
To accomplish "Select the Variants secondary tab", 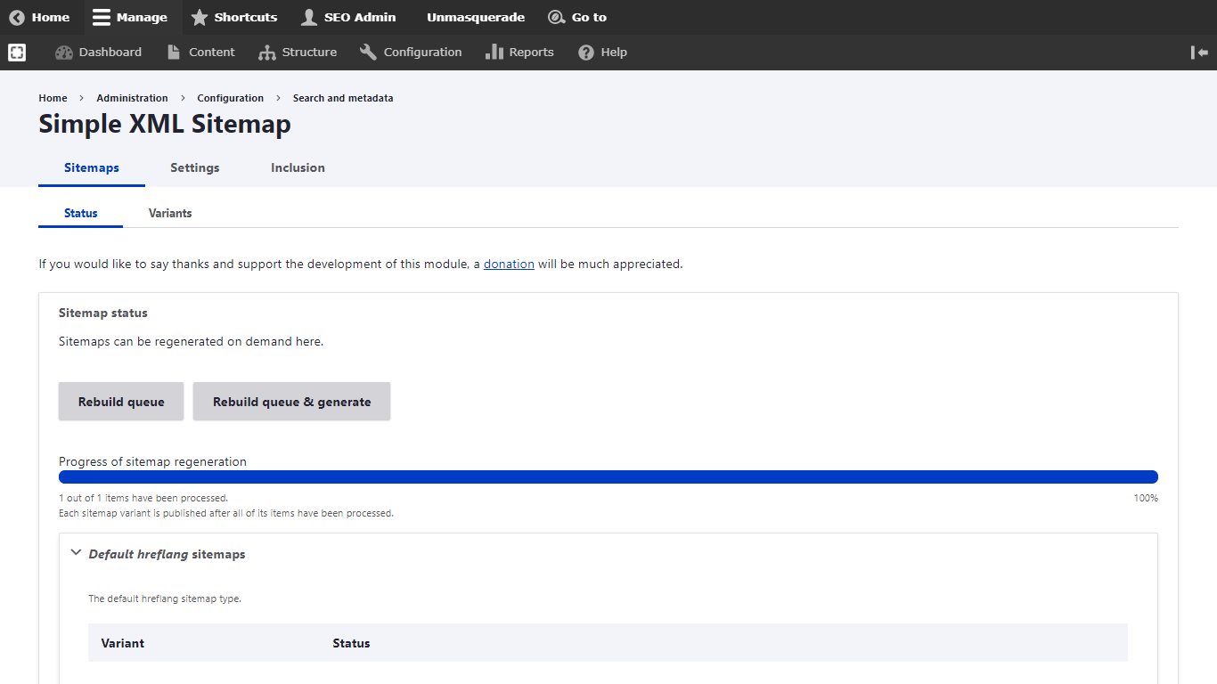I will point(170,213).
